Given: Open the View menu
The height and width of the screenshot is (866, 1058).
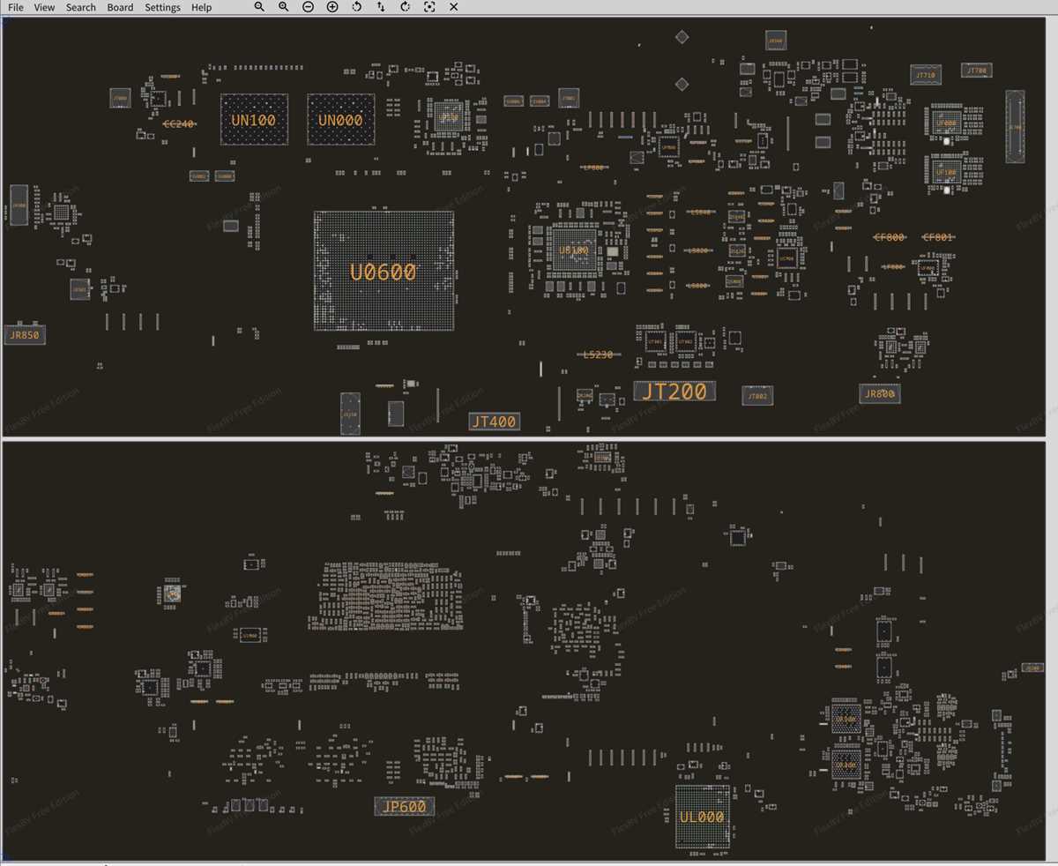Looking at the screenshot, I should (44, 7).
